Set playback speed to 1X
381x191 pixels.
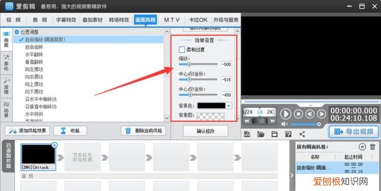coord(260,112)
